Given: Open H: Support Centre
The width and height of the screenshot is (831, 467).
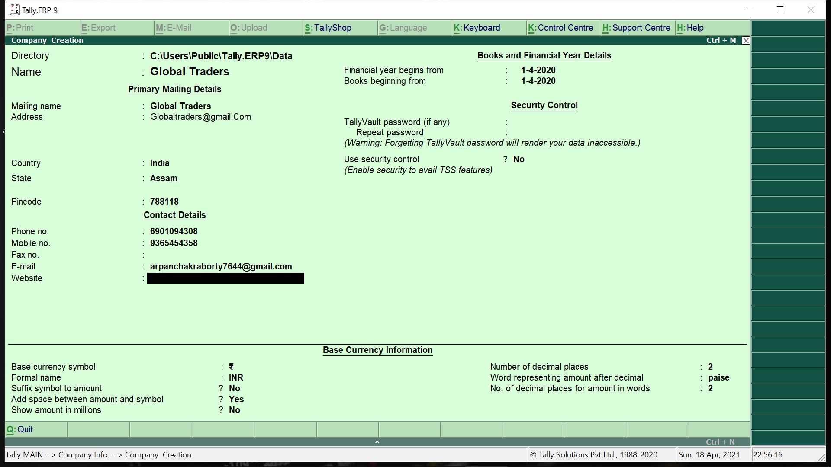Looking at the screenshot, I should 638,28.
